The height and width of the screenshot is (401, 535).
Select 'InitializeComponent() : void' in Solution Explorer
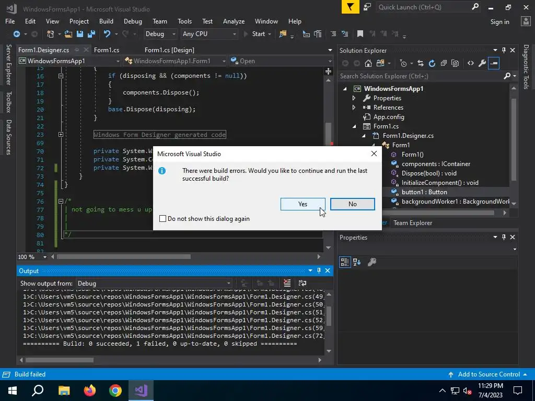pyautogui.click(x=440, y=182)
